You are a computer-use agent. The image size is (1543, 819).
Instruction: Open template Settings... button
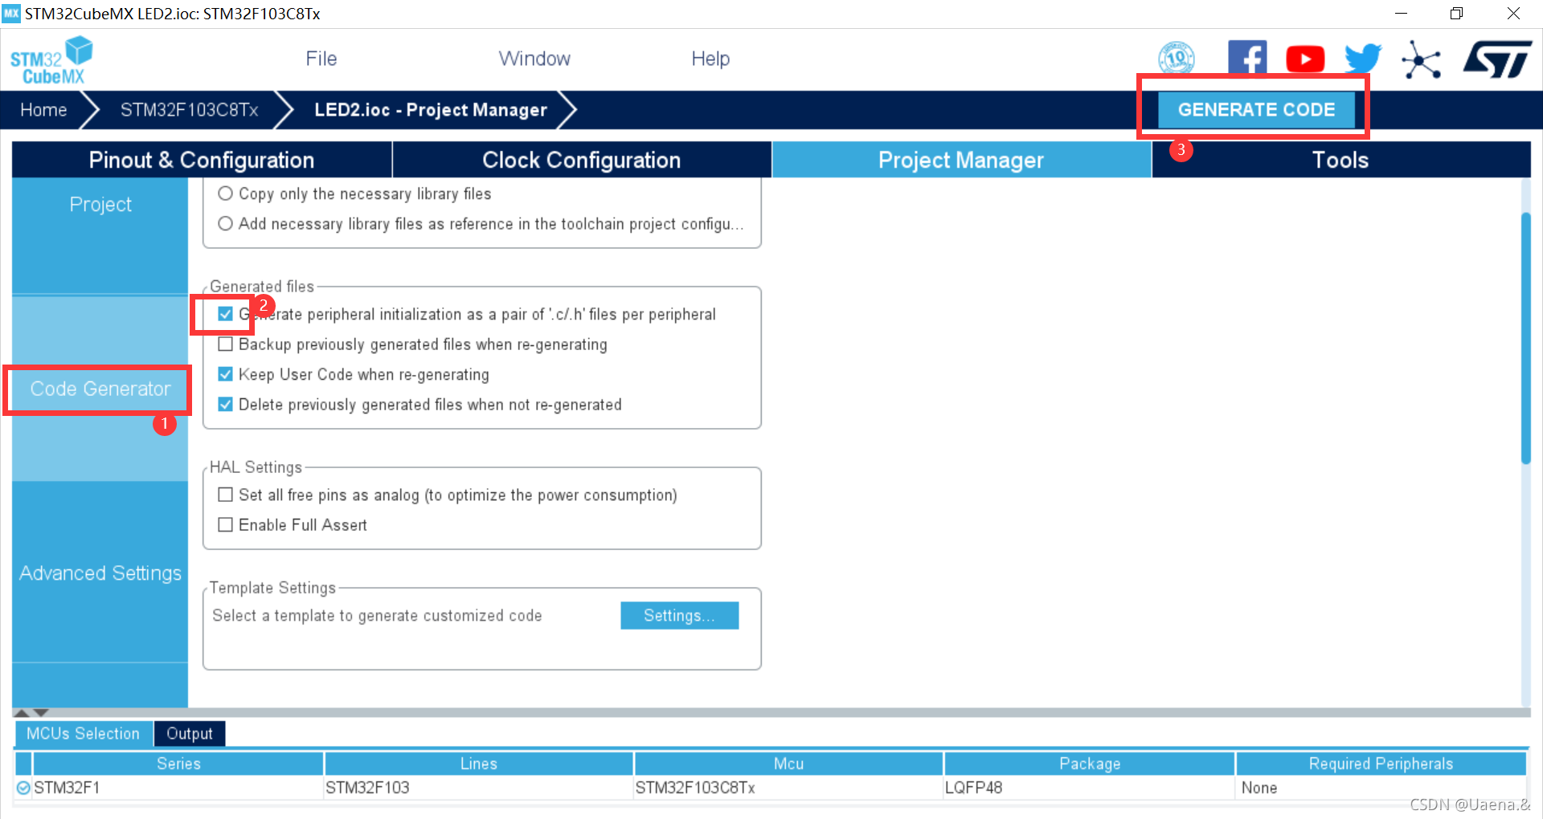(679, 616)
